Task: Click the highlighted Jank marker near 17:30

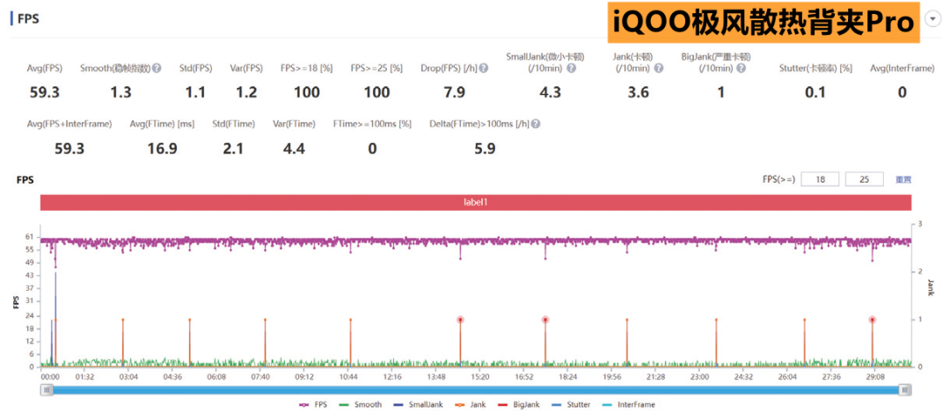Action: (545, 320)
